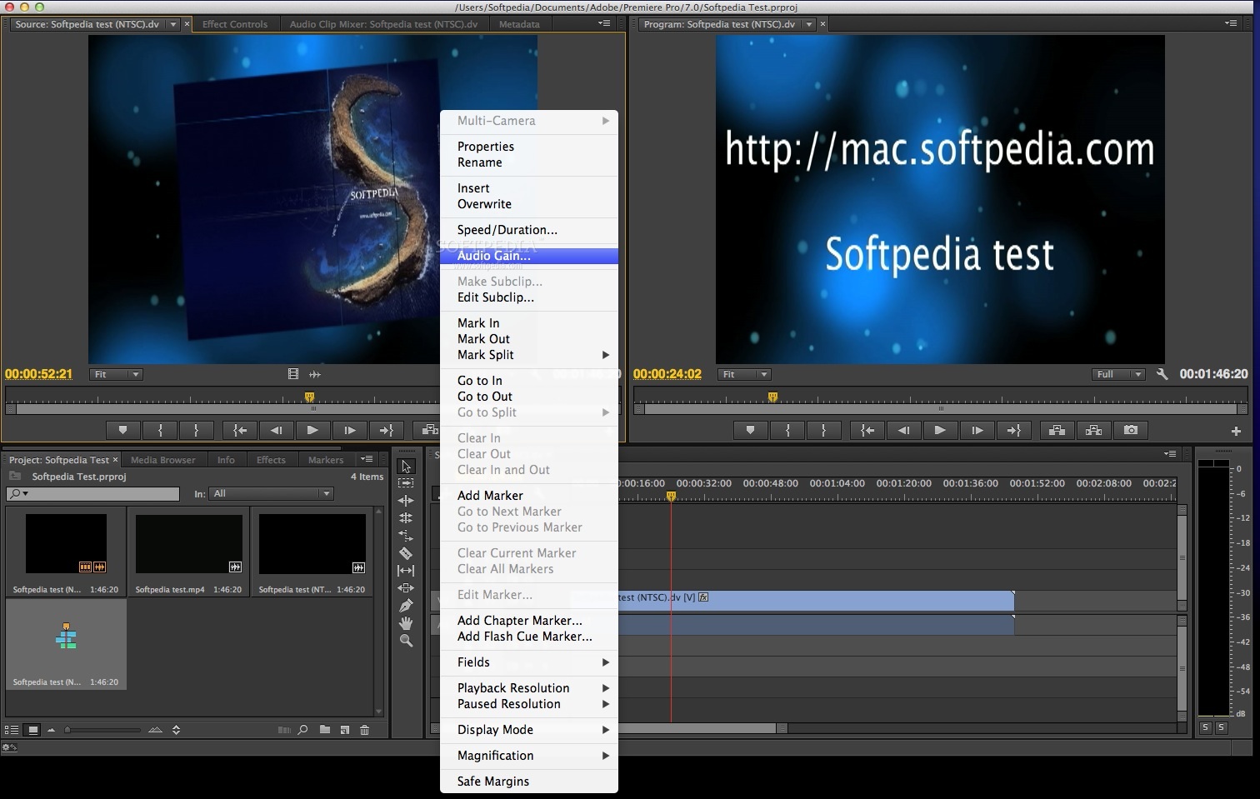Click the Lift button in Program monitor

tap(1057, 431)
